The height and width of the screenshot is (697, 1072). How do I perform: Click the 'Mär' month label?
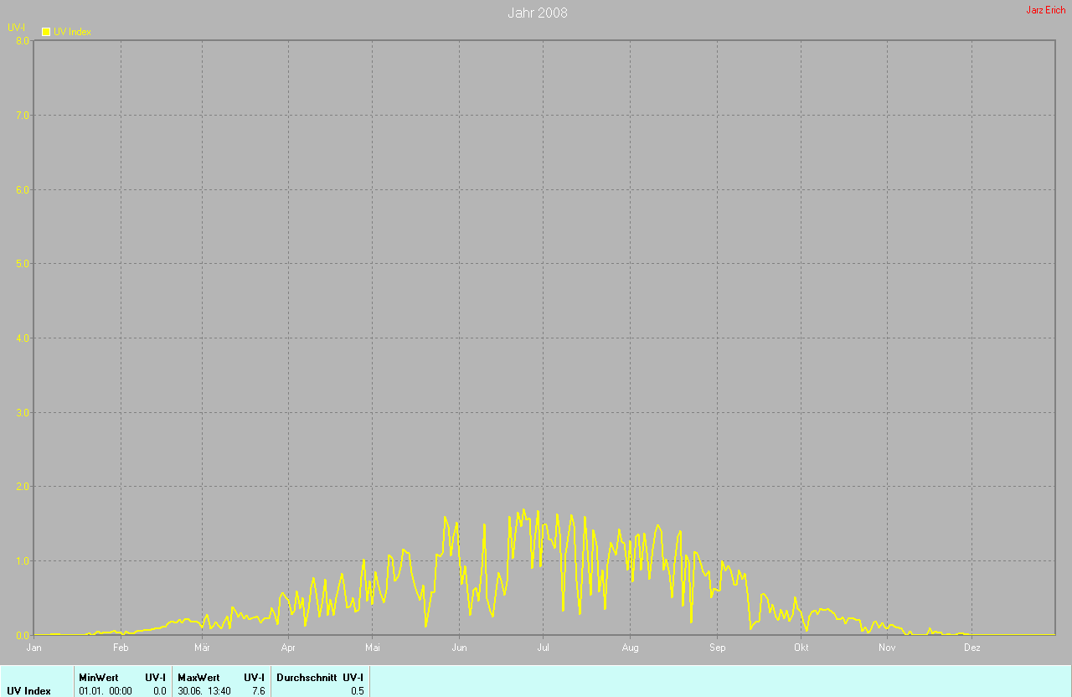(202, 648)
